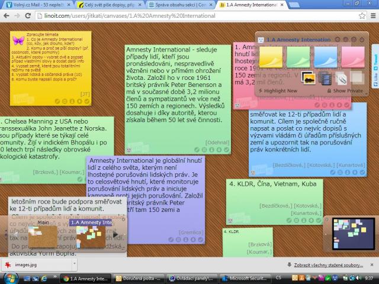Open the Windows Start orb
Screen dimensions: 379x284
[11, 278]
